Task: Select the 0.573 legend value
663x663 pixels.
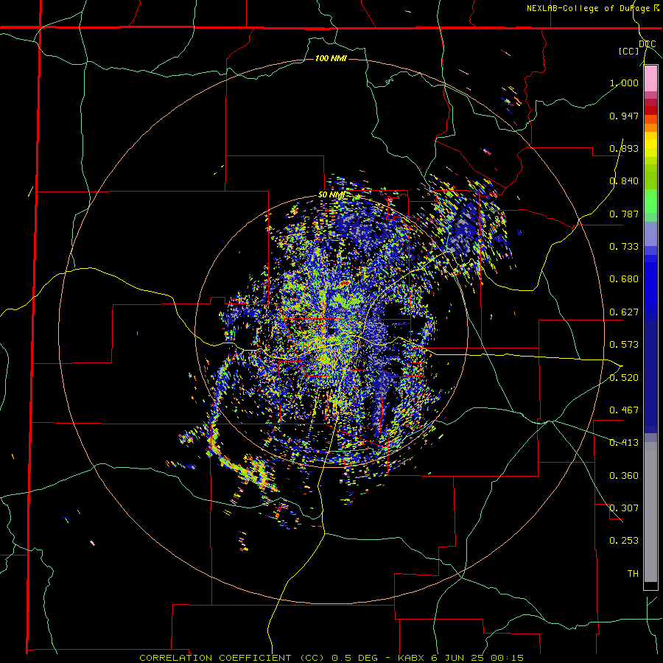Action: coord(624,345)
